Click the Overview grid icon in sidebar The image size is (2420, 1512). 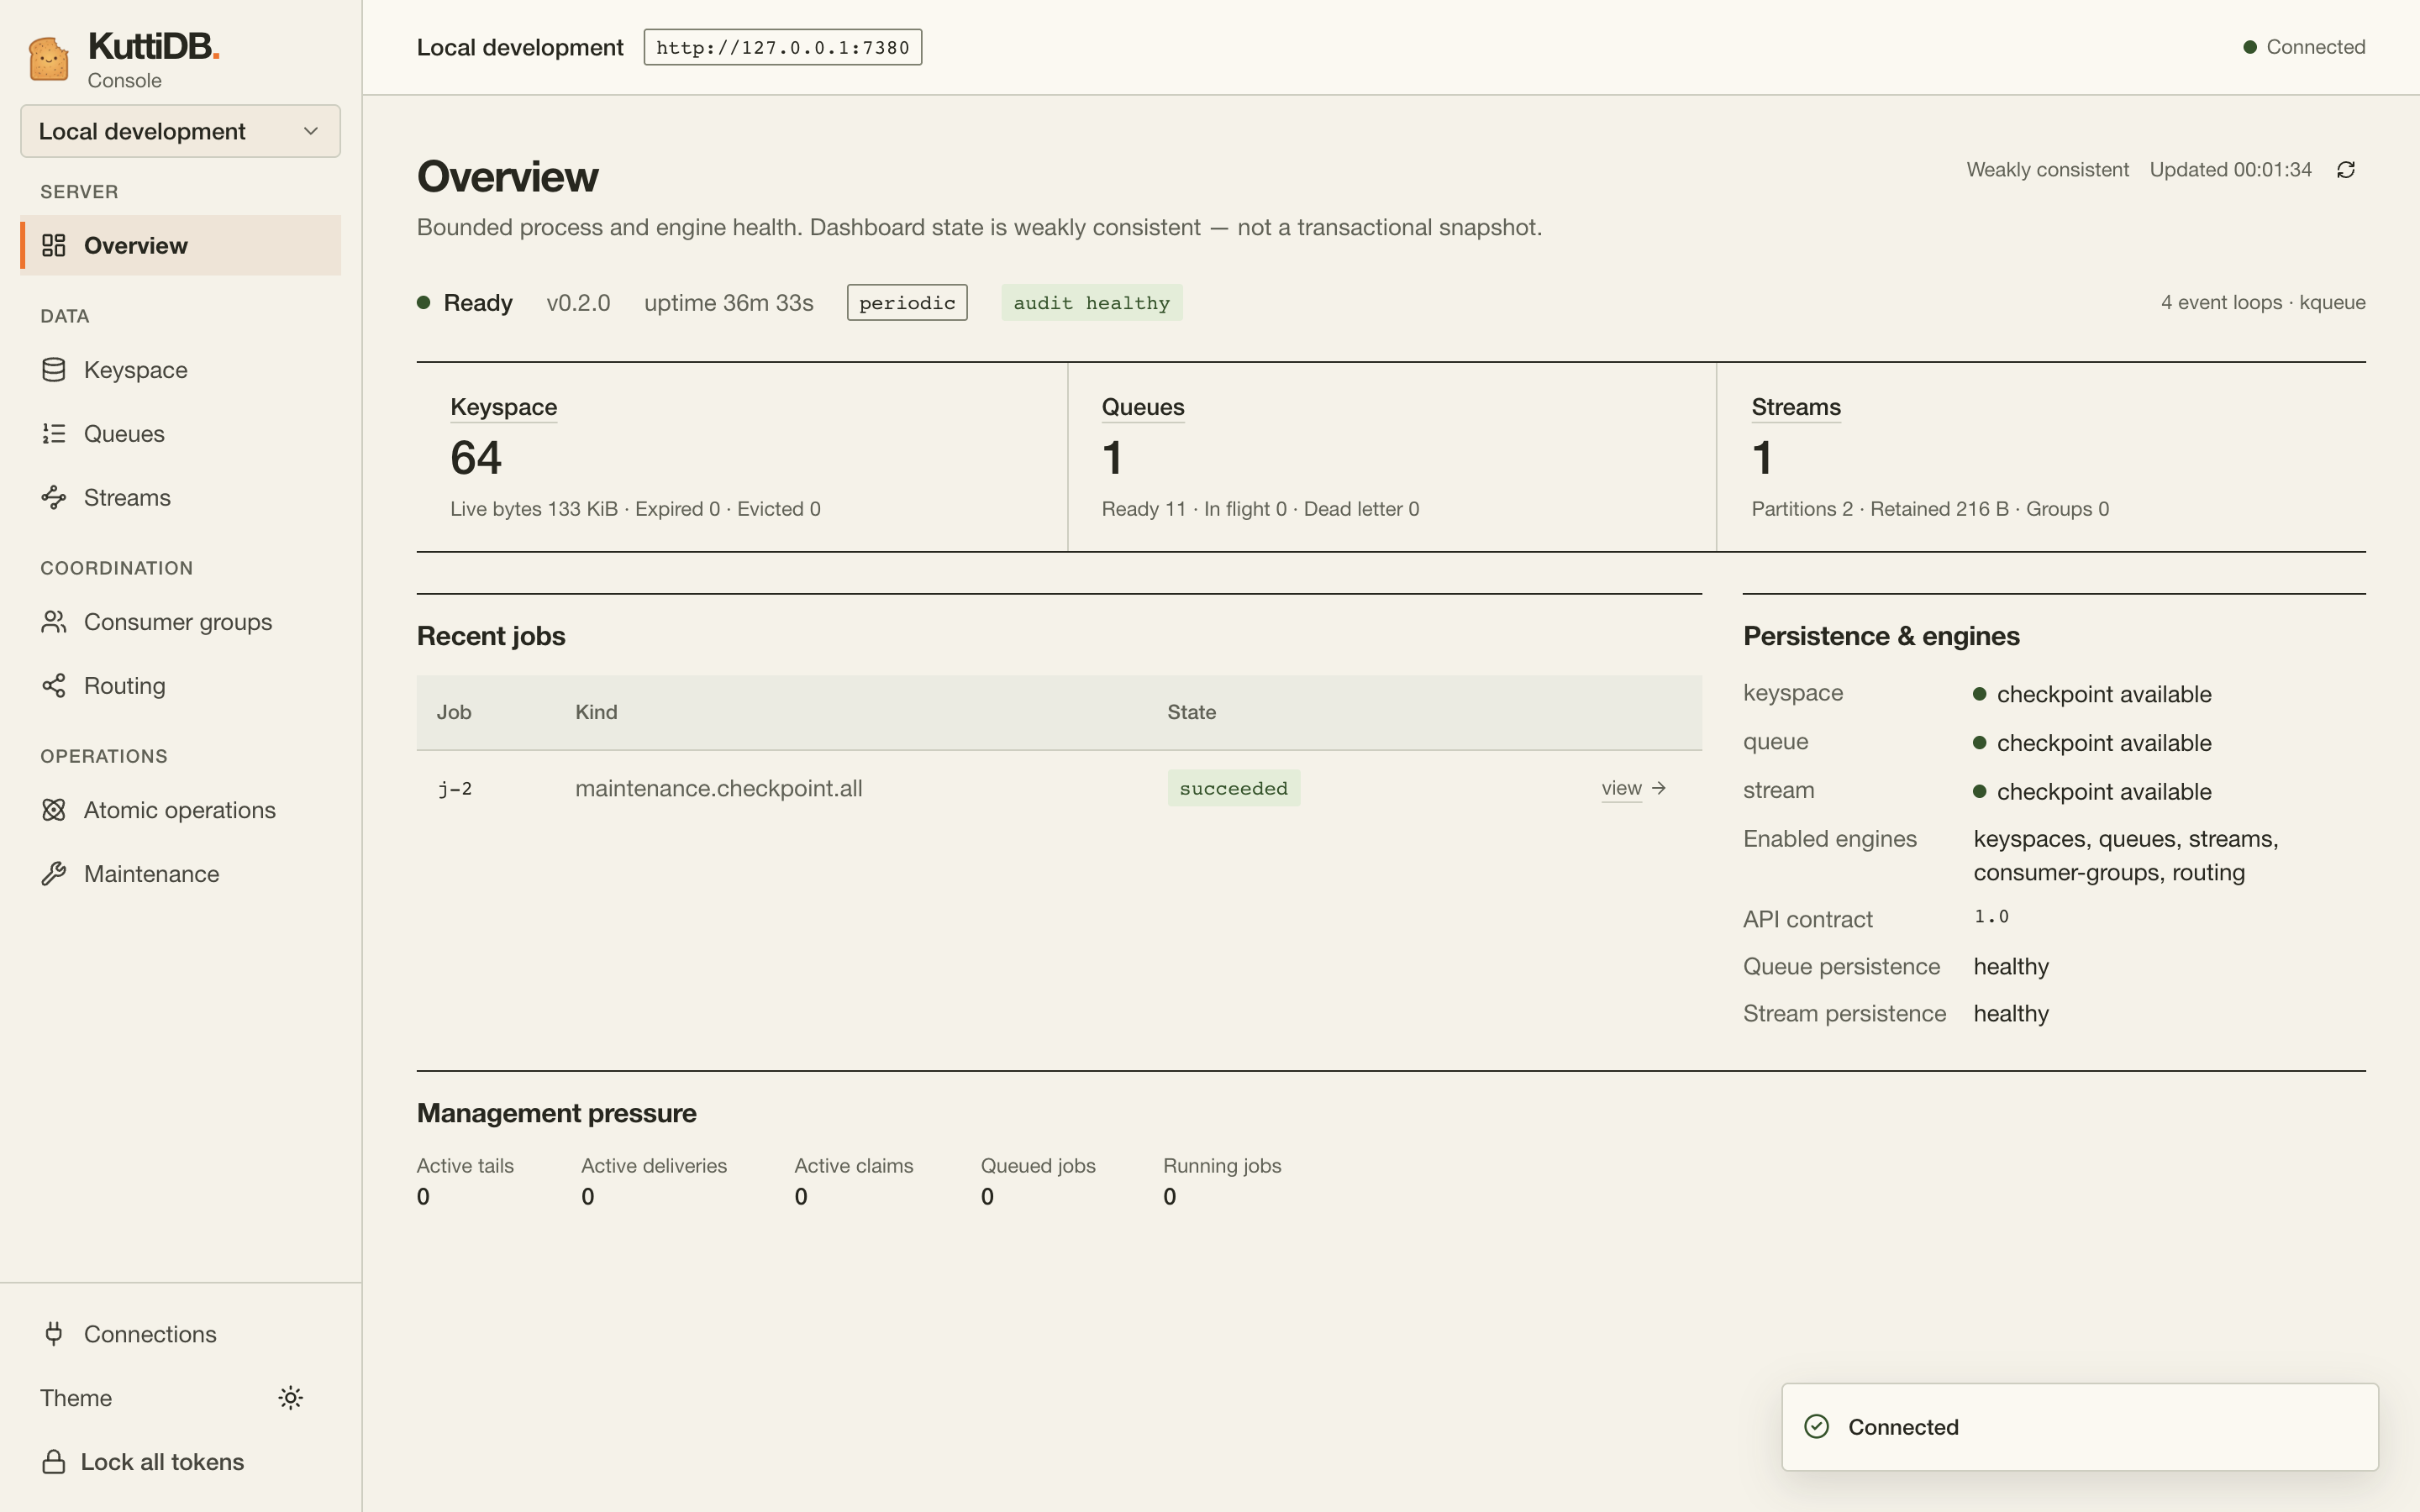[54, 245]
